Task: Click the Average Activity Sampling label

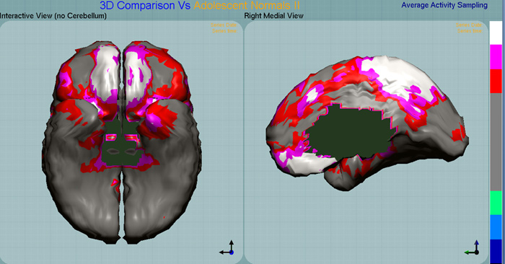Action: [x=444, y=5]
